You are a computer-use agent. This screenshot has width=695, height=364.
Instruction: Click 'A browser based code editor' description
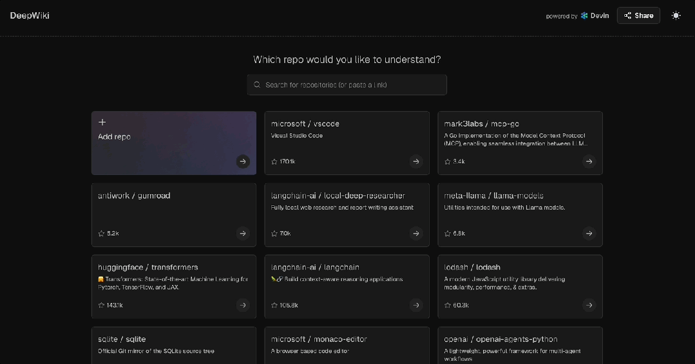tap(310, 351)
